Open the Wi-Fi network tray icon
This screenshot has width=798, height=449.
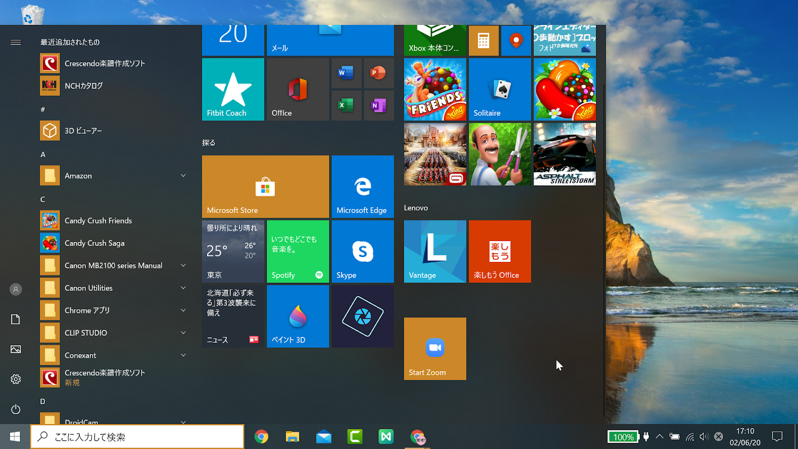(x=690, y=437)
